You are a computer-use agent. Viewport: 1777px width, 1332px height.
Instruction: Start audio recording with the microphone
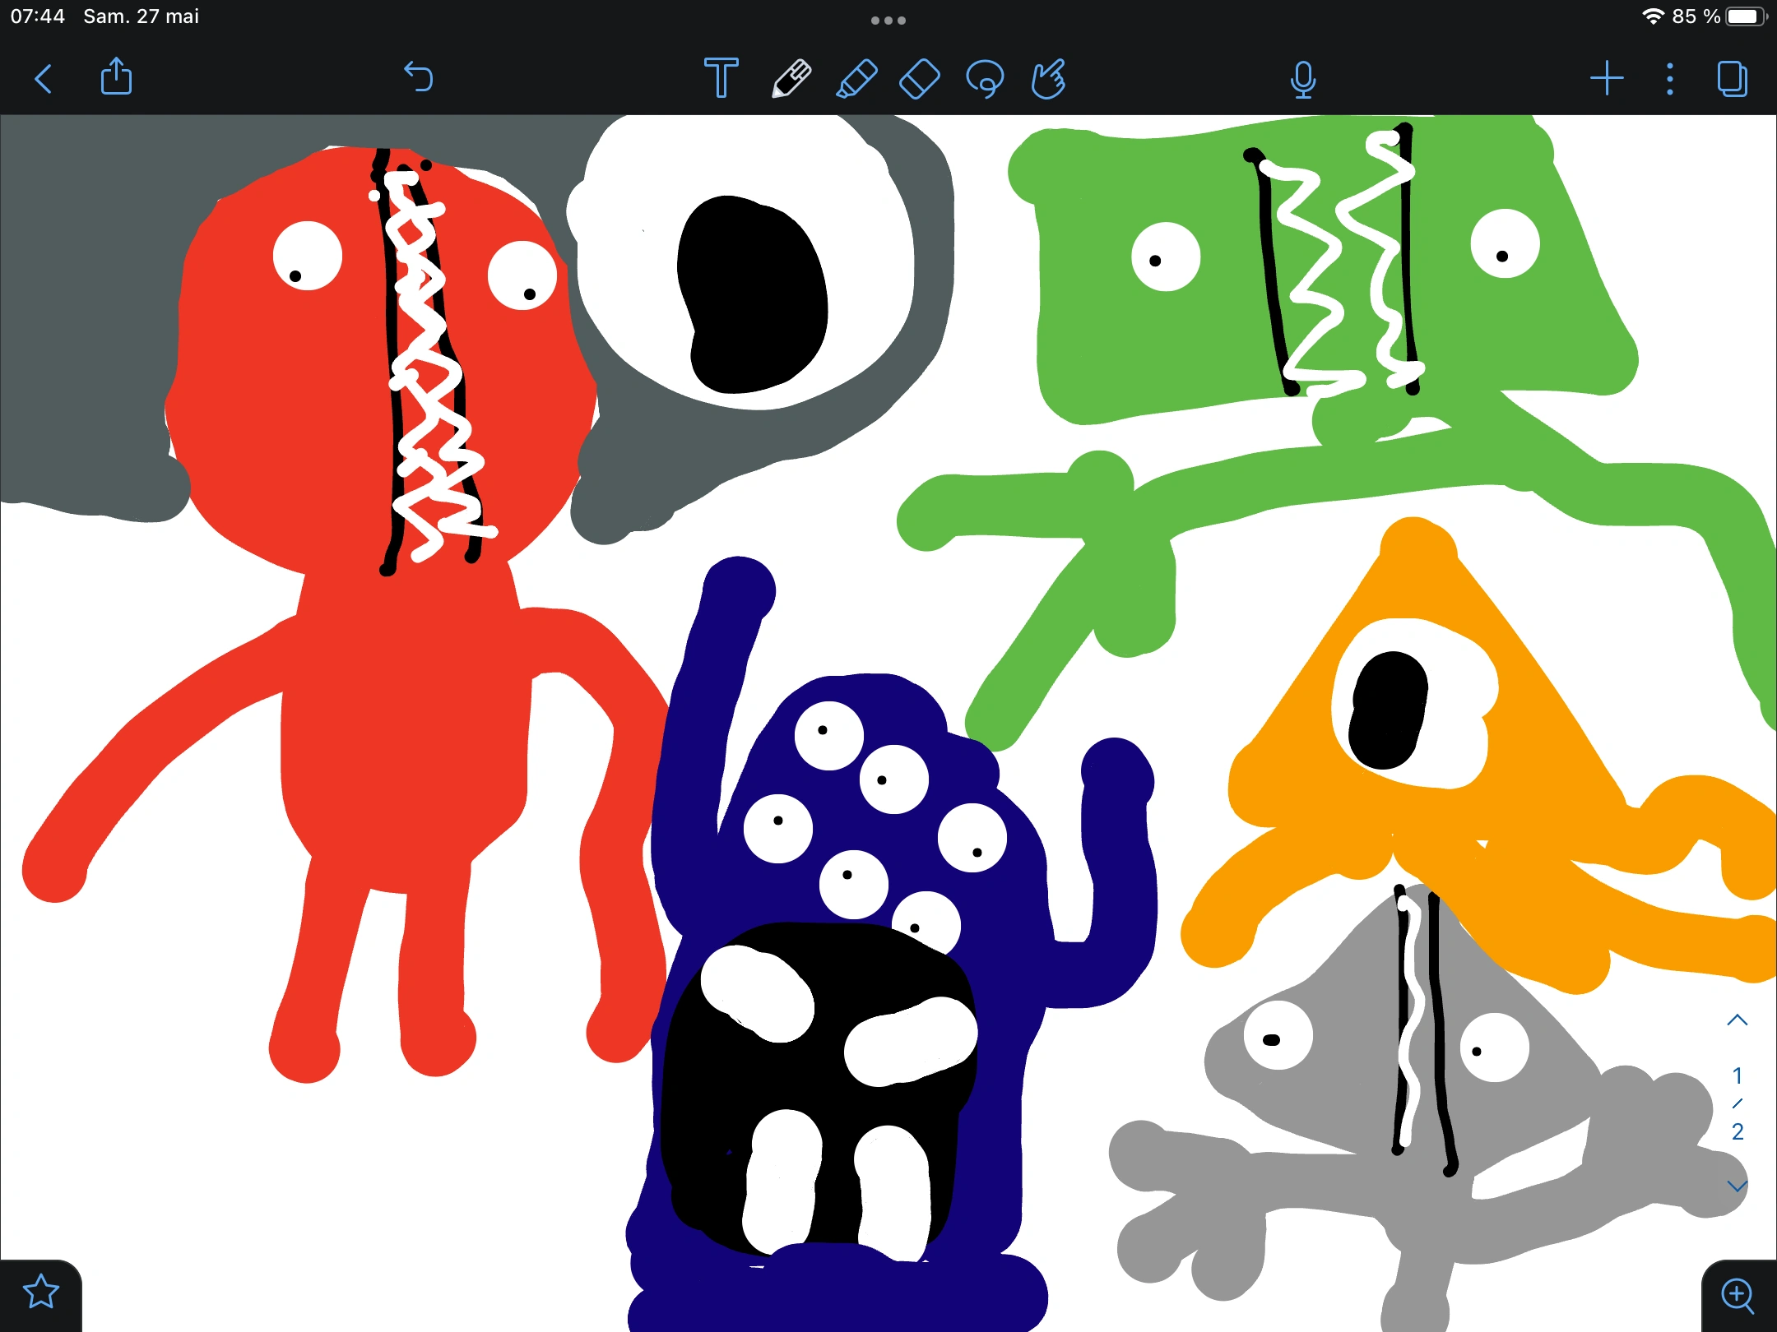pyautogui.click(x=1303, y=80)
